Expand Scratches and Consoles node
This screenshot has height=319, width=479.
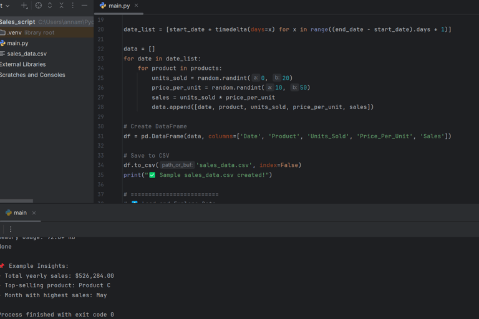32,75
